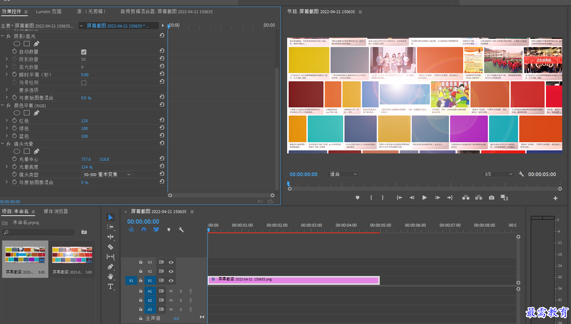Viewport: 571px width, 324px height.
Task: Click Add Marker in program monitor
Action: [357, 198]
